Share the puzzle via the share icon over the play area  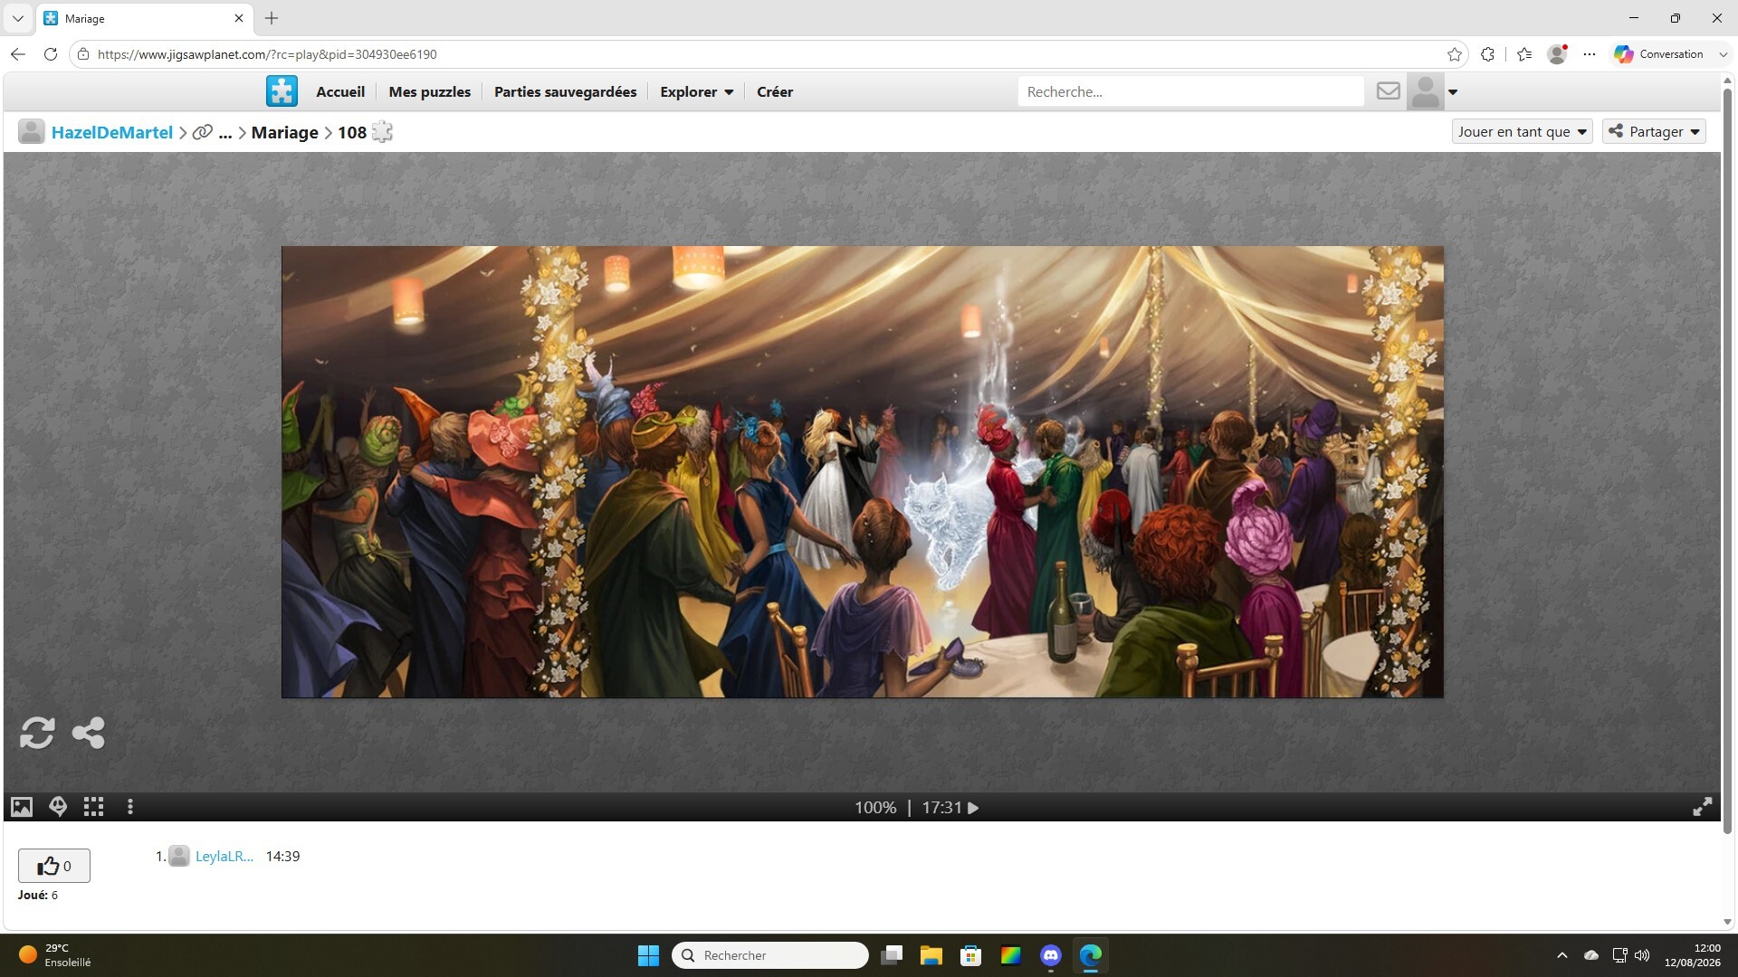tap(88, 733)
